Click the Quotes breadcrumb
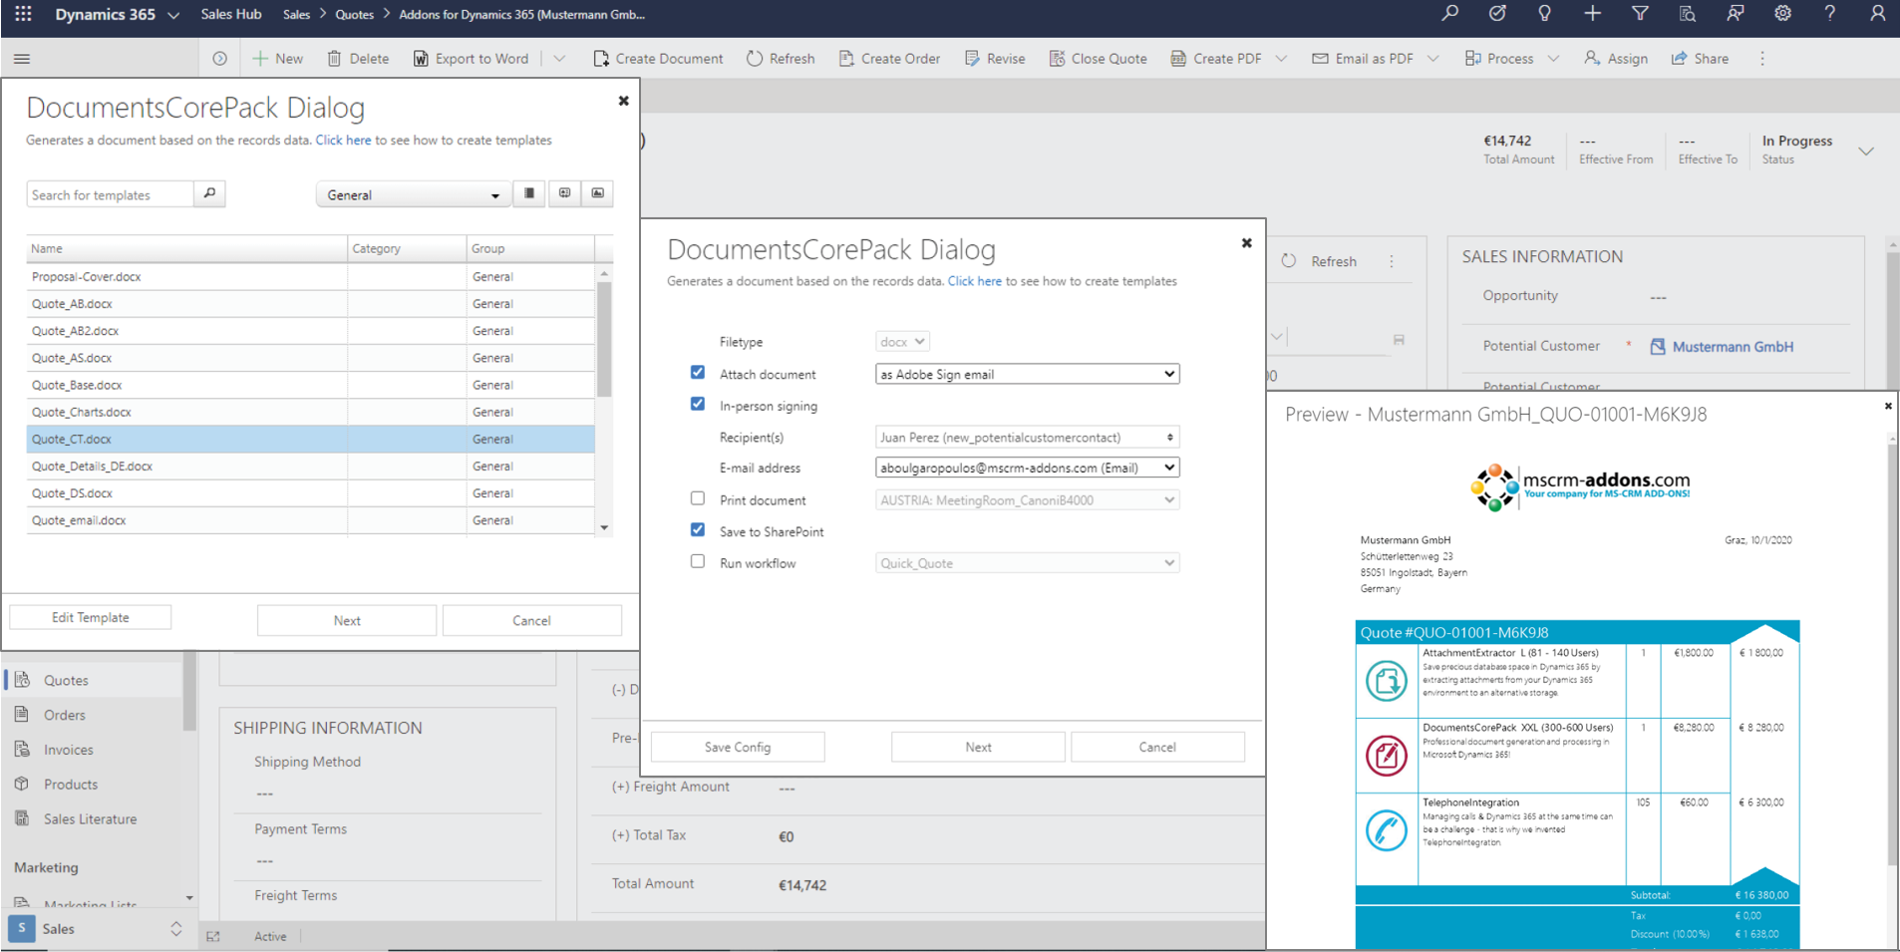The height and width of the screenshot is (952, 1900). (x=355, y=14)
